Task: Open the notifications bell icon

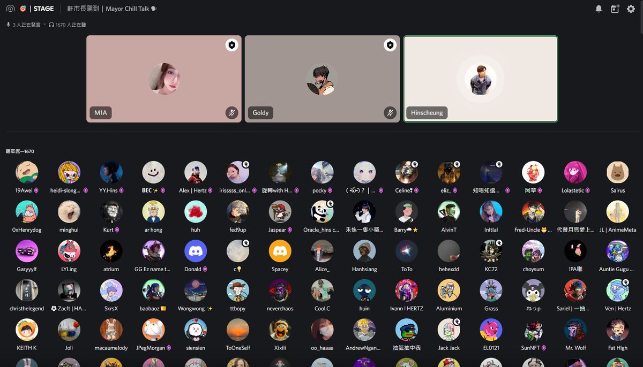Action: pos(599,9)
